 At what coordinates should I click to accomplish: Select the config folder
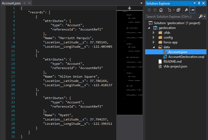[168, 37]
